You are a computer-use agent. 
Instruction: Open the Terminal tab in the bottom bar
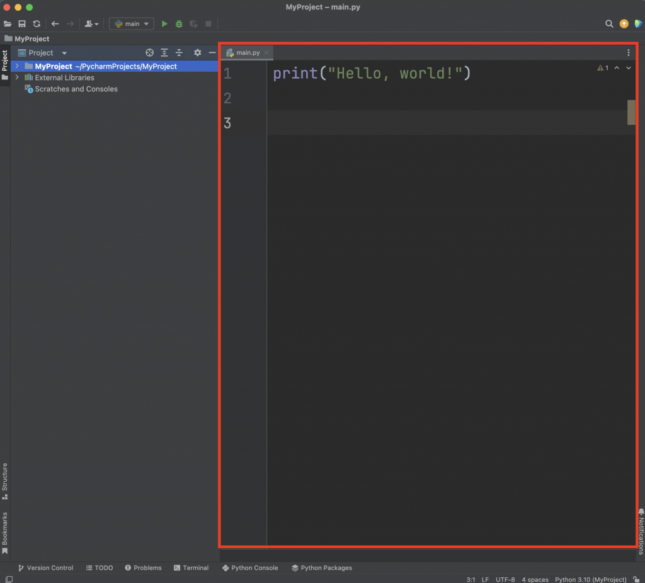click(x=191, y=568)
